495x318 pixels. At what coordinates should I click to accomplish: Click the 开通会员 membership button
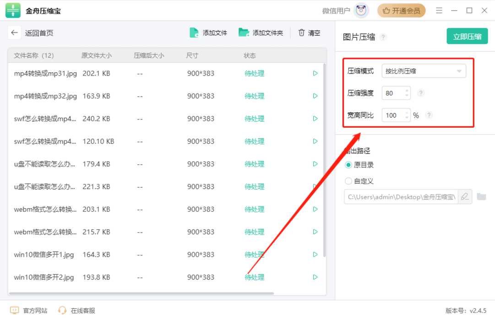402,11
